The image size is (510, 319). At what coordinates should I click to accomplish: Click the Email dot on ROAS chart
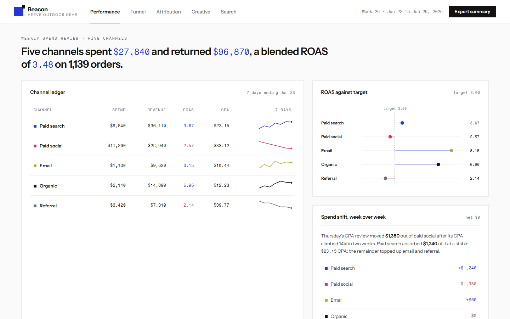pyautogui.click(x=451, y=151)
